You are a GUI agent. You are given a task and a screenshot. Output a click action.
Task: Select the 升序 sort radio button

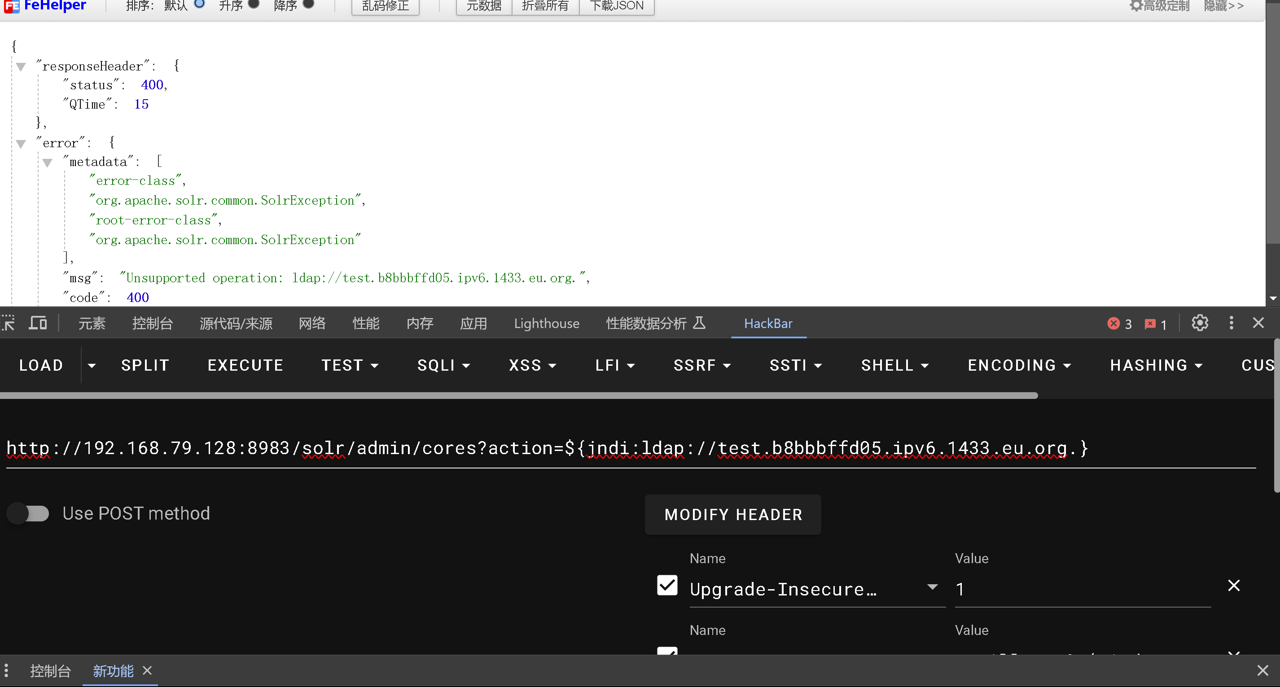click(x=254, y=4)
